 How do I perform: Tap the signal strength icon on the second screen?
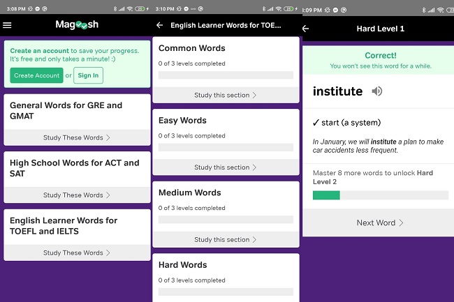(270, 9)
